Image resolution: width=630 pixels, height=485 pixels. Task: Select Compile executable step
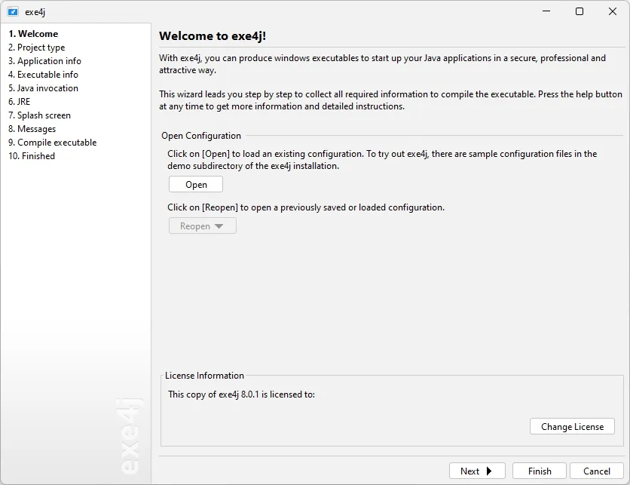tap(52, 143)
